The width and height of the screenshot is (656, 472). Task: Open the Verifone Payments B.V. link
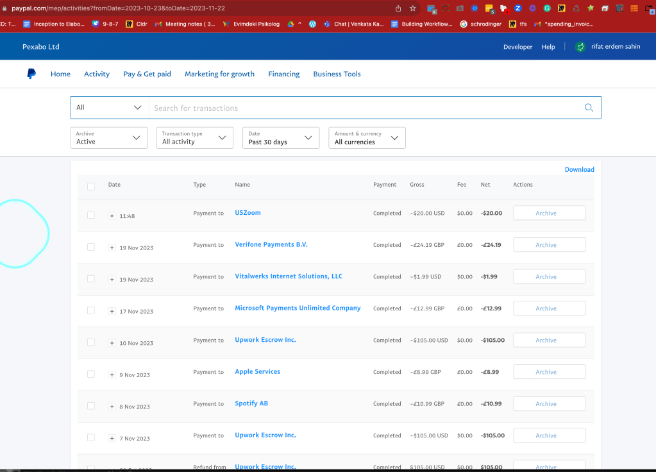point(271,244)
